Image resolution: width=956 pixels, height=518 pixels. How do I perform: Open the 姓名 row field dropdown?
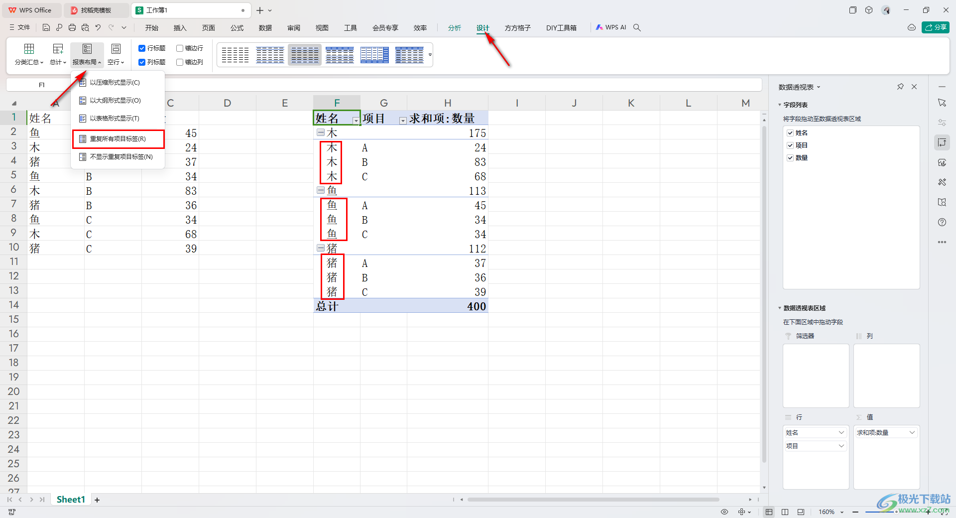841,432
